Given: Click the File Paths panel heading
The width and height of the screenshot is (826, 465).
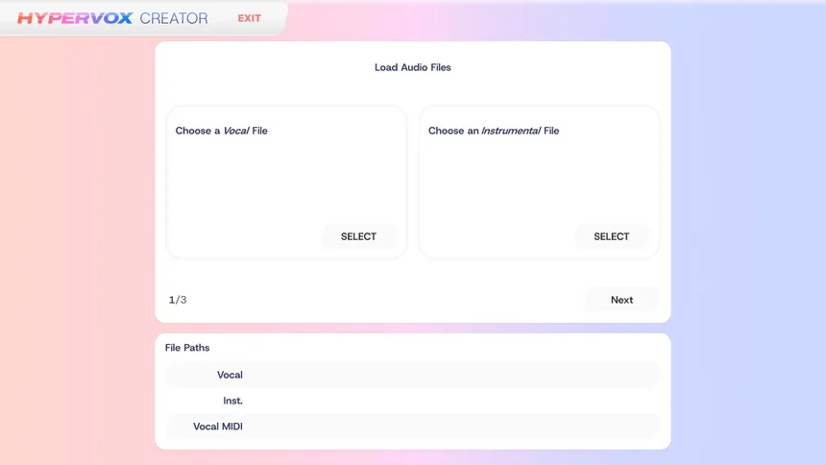Looking at the screenshot, I should pyautogui.click(x=187, y=348).
